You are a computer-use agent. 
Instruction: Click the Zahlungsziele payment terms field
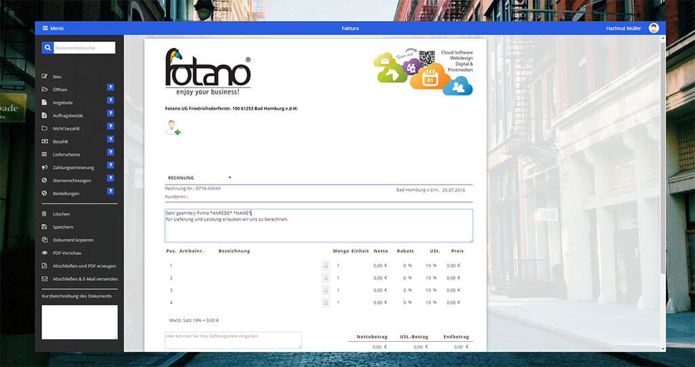pyautogui.click(x=233, y=340)
